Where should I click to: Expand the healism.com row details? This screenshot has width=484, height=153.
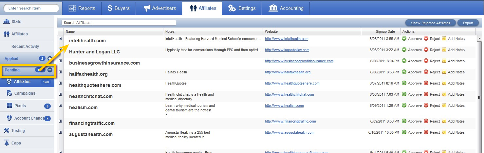click(x=60, y=105)
